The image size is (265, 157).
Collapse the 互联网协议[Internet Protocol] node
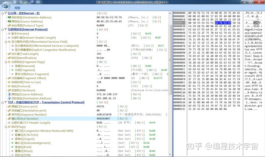(x=3, y=29)
